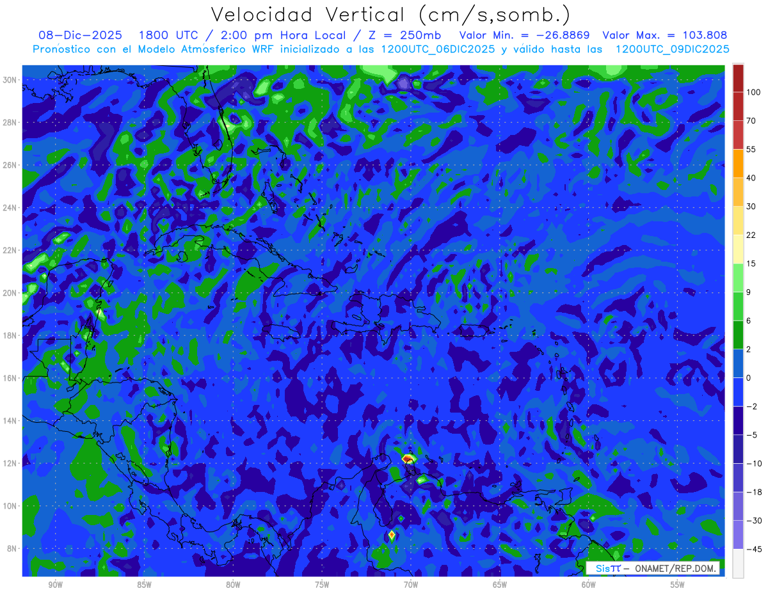The width and height of the screenshot is (768, 593).
Task: Click the dark green swatch between 2 and 6
Action: (x=738, y=335)
